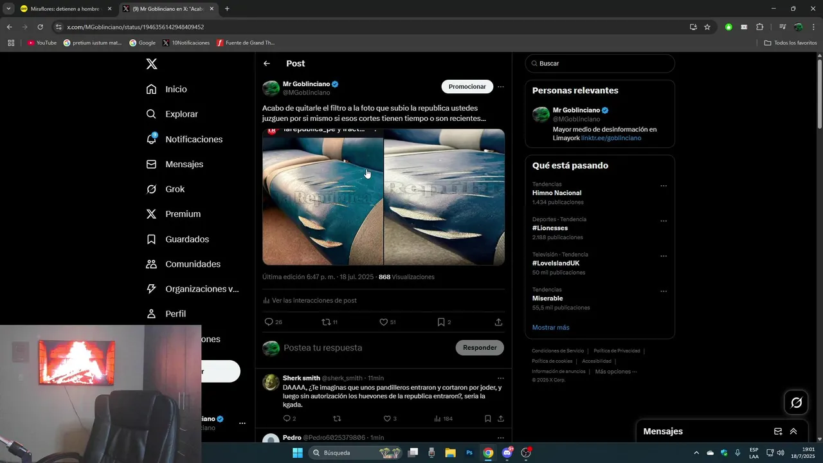
Task: Go back with the post arrow
Action: [267, 64]
